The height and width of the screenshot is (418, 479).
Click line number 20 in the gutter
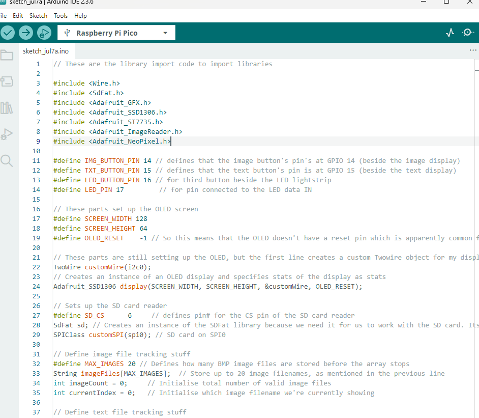point(36,248)
